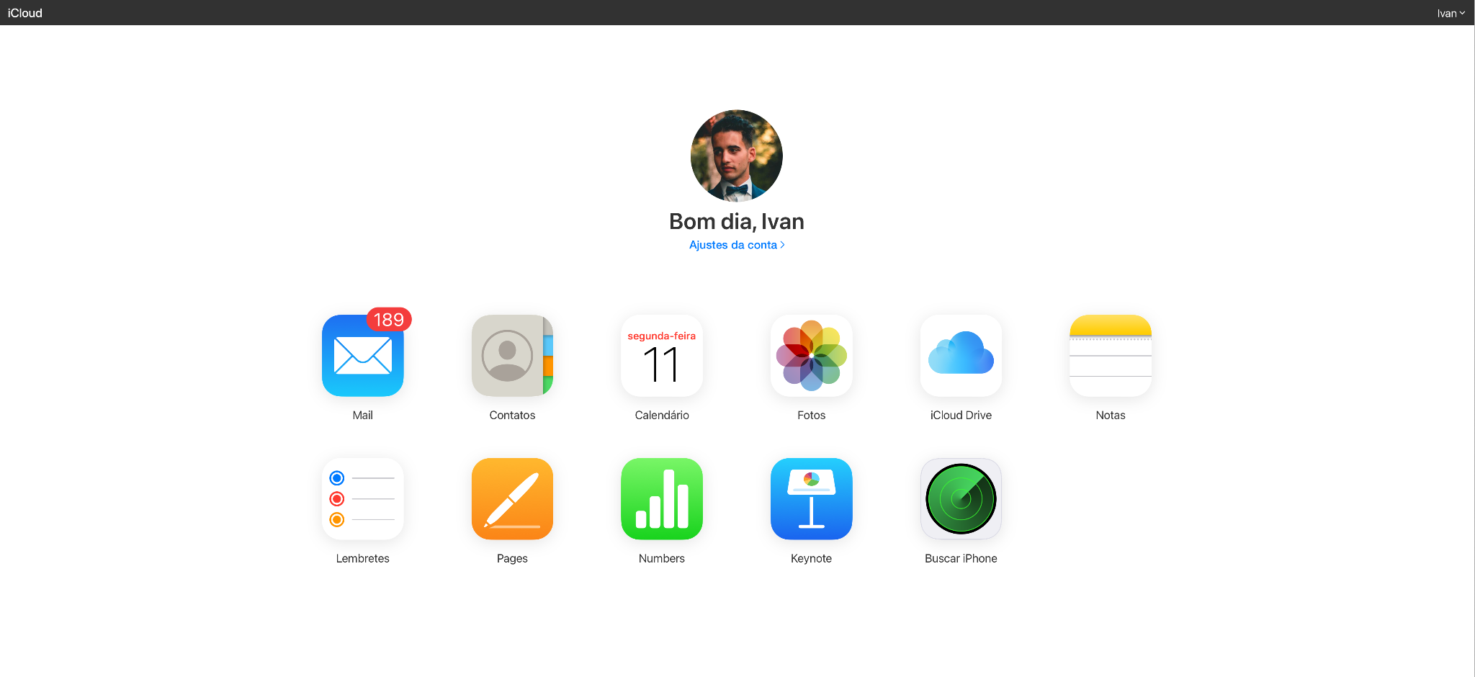Click the Pages label text

[x=512, y=559]
